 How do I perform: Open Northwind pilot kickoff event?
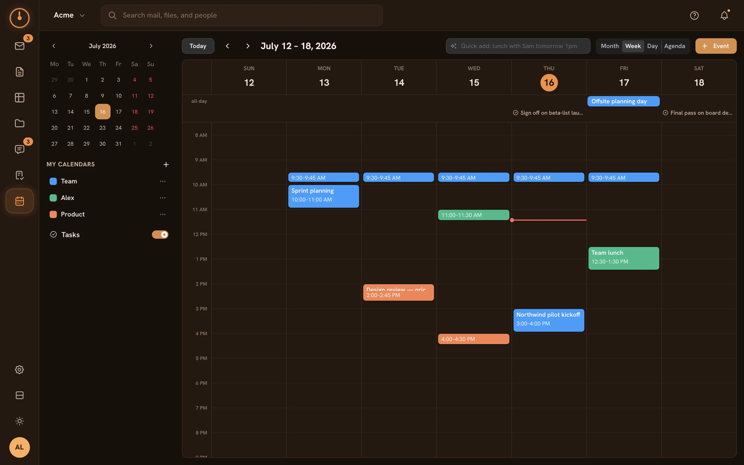click(x=548, y=320)
